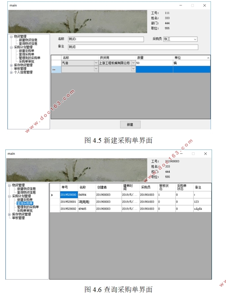Click the 名称 field containing 测试1

tap(106, 39)
